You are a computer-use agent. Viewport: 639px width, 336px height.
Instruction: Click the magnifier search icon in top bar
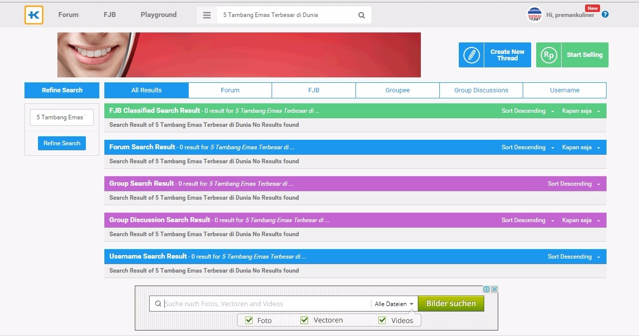coord(361,15)
